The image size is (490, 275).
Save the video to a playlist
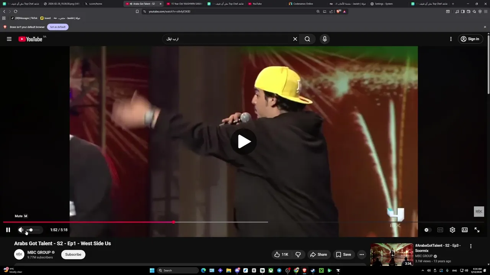343,254
